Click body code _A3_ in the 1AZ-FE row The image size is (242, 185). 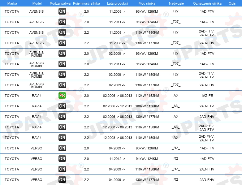(176, 96)
